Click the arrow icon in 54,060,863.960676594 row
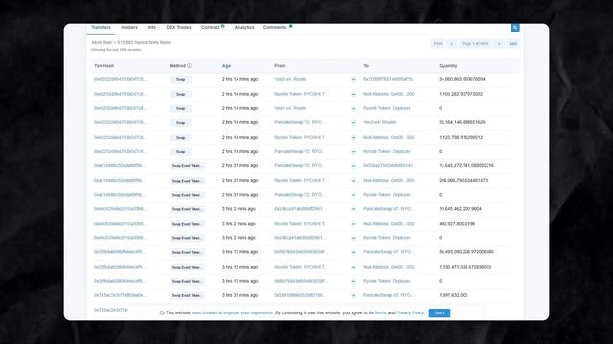 click(353, 79)
